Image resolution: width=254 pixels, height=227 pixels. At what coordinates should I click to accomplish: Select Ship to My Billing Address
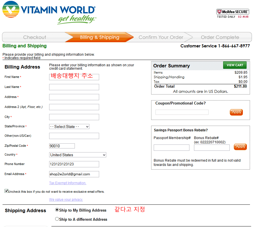click(x=57, y=210)
